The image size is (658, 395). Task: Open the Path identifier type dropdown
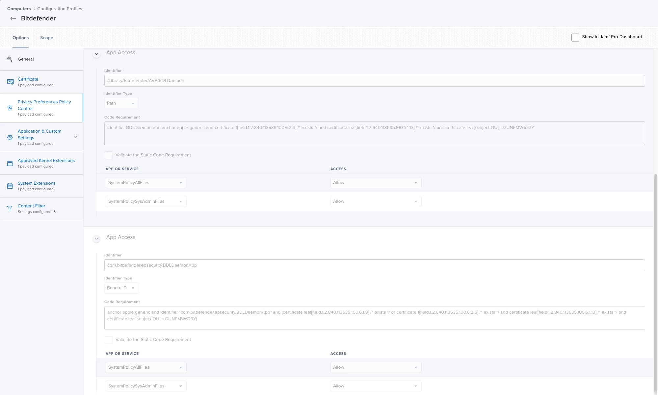tap(121, 103)
